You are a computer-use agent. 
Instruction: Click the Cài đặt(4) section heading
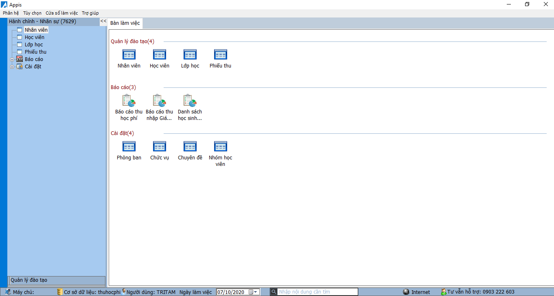(x=122, y=133)
